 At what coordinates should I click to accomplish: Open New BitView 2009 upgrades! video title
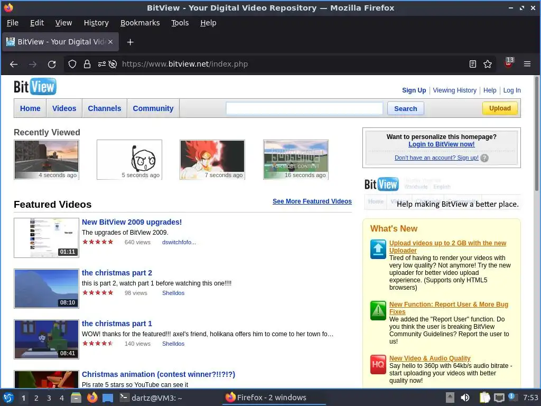132,222
